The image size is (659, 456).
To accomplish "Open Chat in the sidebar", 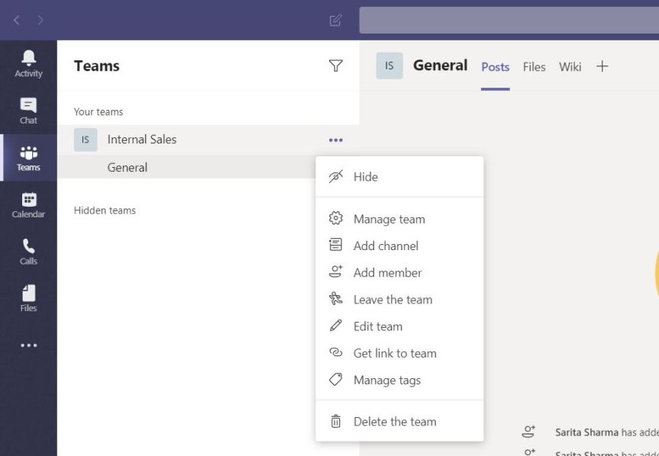I will point(28,111).
